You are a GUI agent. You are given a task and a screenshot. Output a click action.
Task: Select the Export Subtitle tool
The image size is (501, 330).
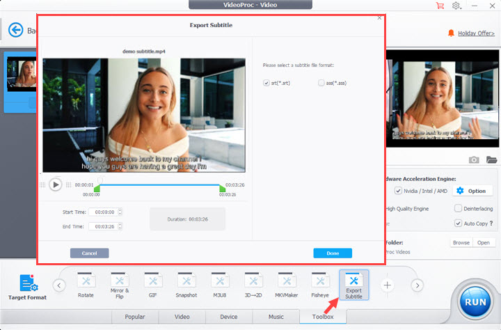(x=353, y=285)
